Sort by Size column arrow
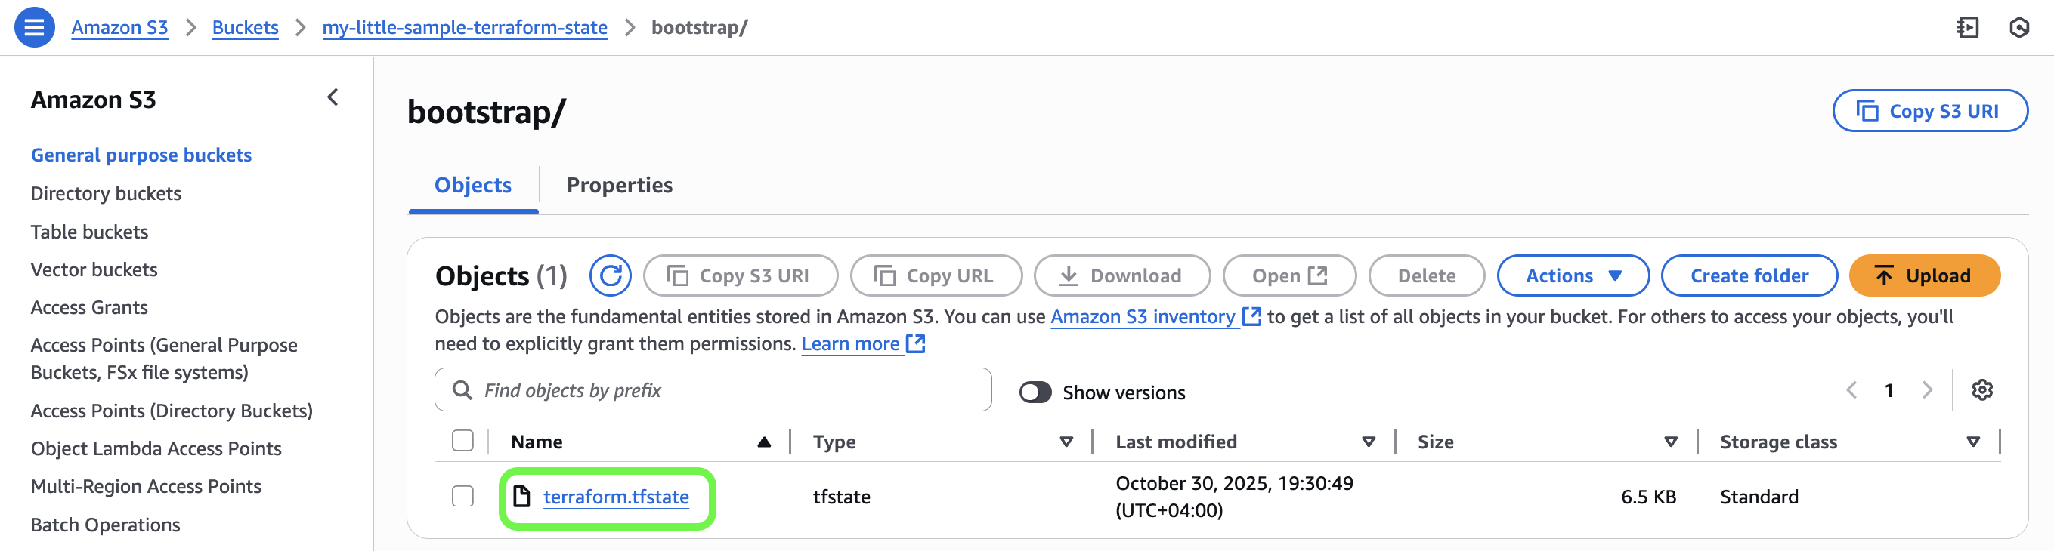This screenshot has width=2054, height=551. (1670, 442)
